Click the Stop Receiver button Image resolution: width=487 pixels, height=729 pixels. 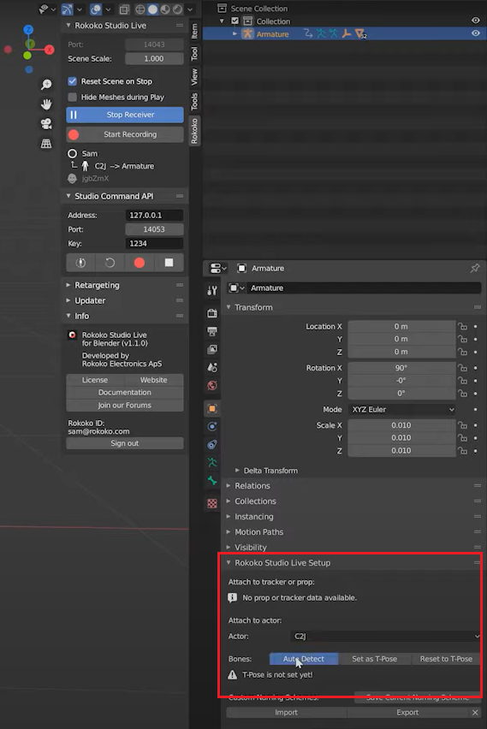pyautogui.click(x=125, y=115)
